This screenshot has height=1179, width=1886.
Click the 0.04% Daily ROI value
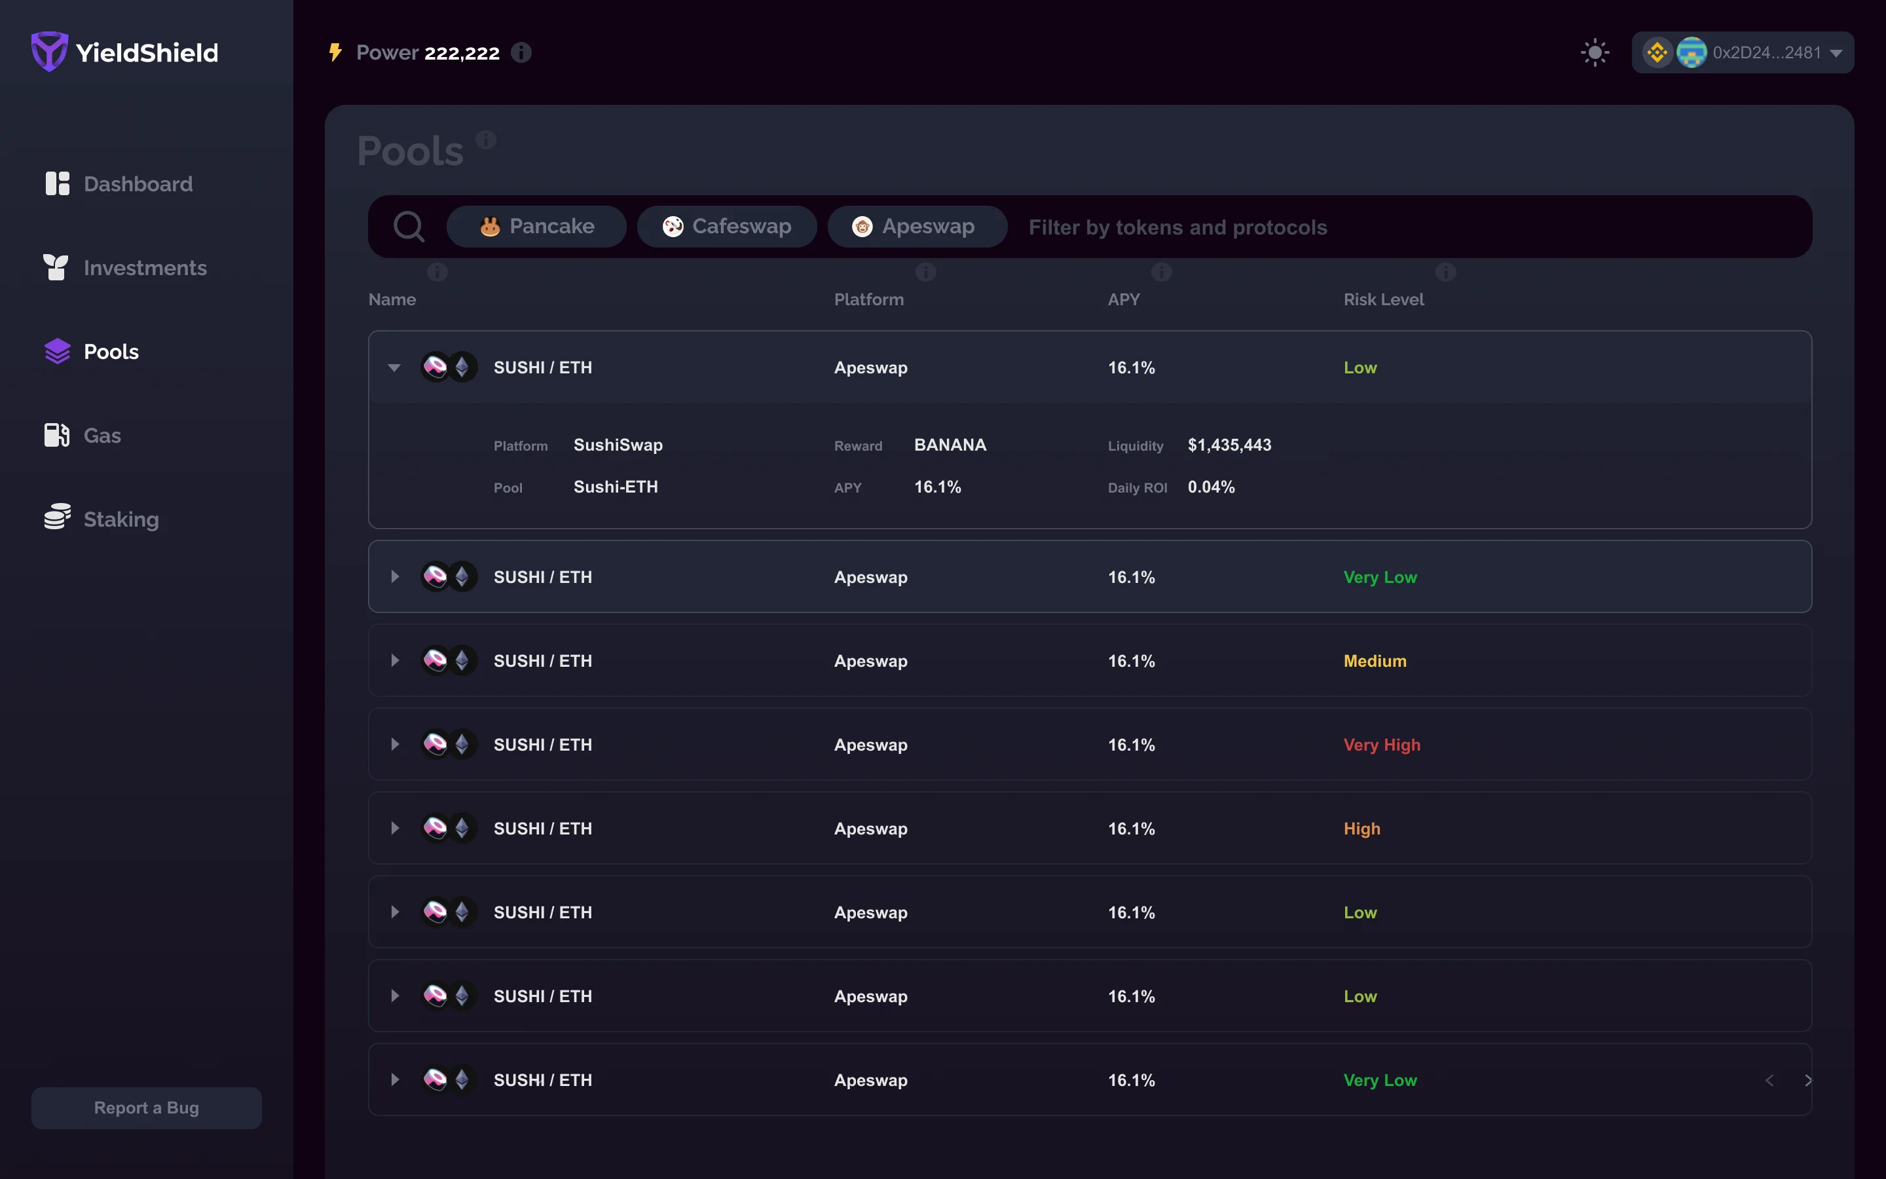click(1211, 487)
